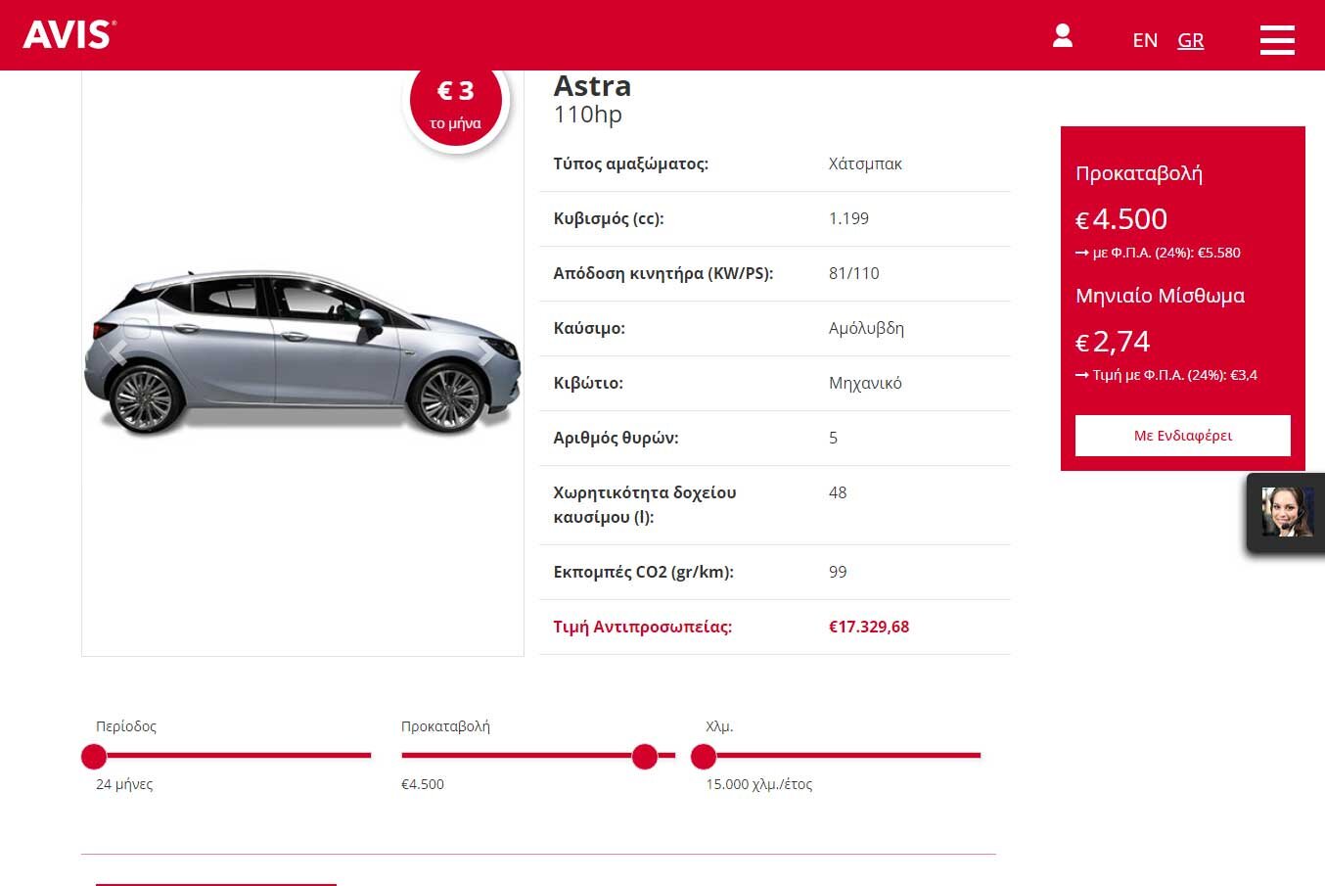Click the 24 μήνες period value

pyautogui.click(x=124, y=784)
